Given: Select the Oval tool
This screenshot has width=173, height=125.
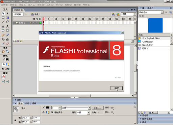Looking at the screenshot, I should pyautogui.click(x=3, y=31).
